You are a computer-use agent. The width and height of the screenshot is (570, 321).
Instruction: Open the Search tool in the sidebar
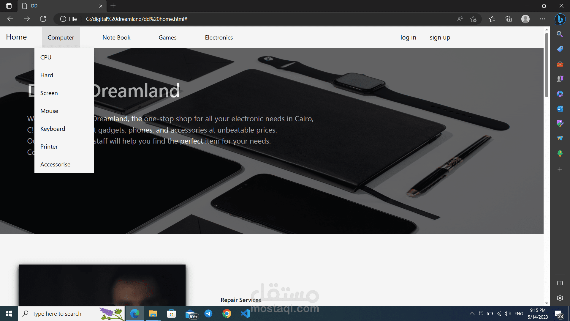[x=560, y=34]
